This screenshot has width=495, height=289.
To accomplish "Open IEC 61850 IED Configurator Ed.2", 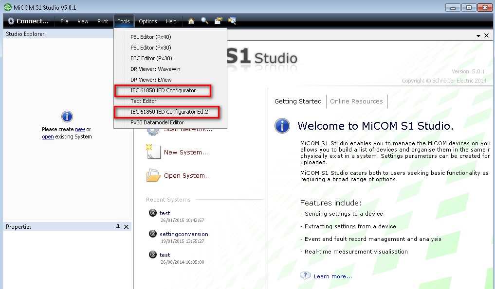I will point(170,112).
